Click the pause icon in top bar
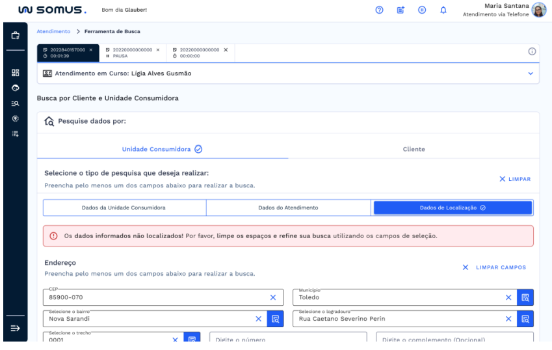The width and height of the screenshot is (552, 350). coord(422,10)
